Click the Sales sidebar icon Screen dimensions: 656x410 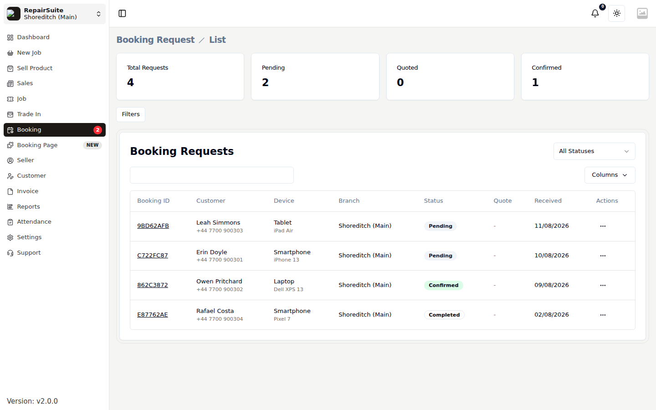10,83
